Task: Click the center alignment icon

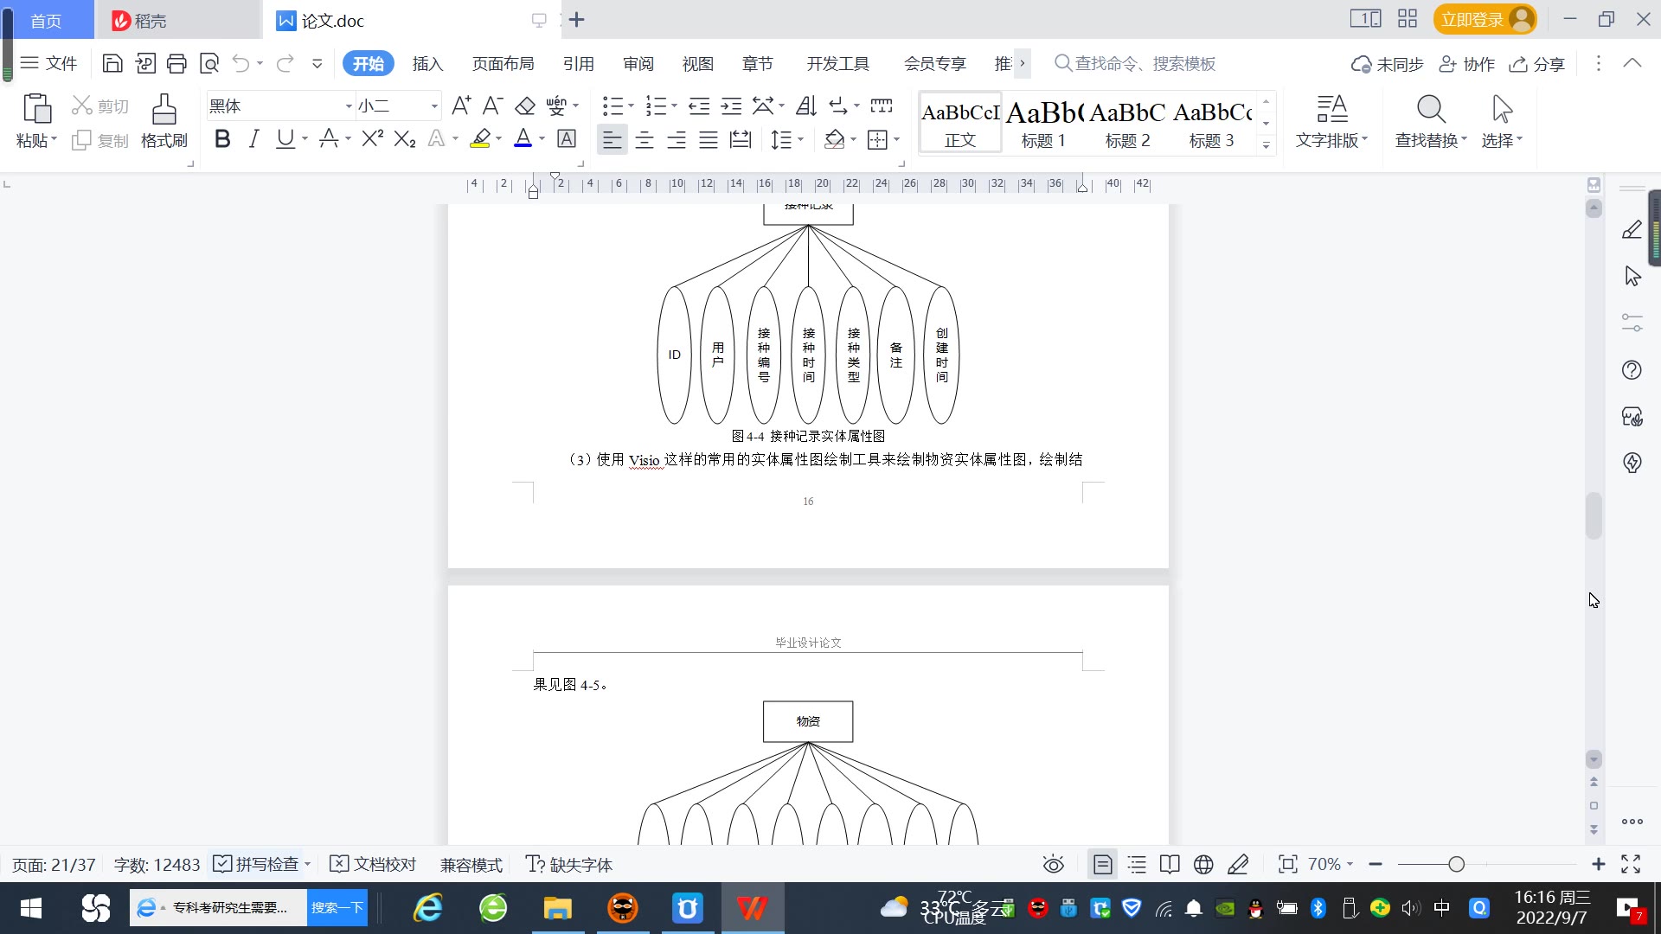Action: click(644, 140)
